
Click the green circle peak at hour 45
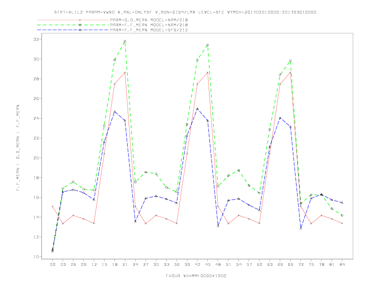click(208, 45)
